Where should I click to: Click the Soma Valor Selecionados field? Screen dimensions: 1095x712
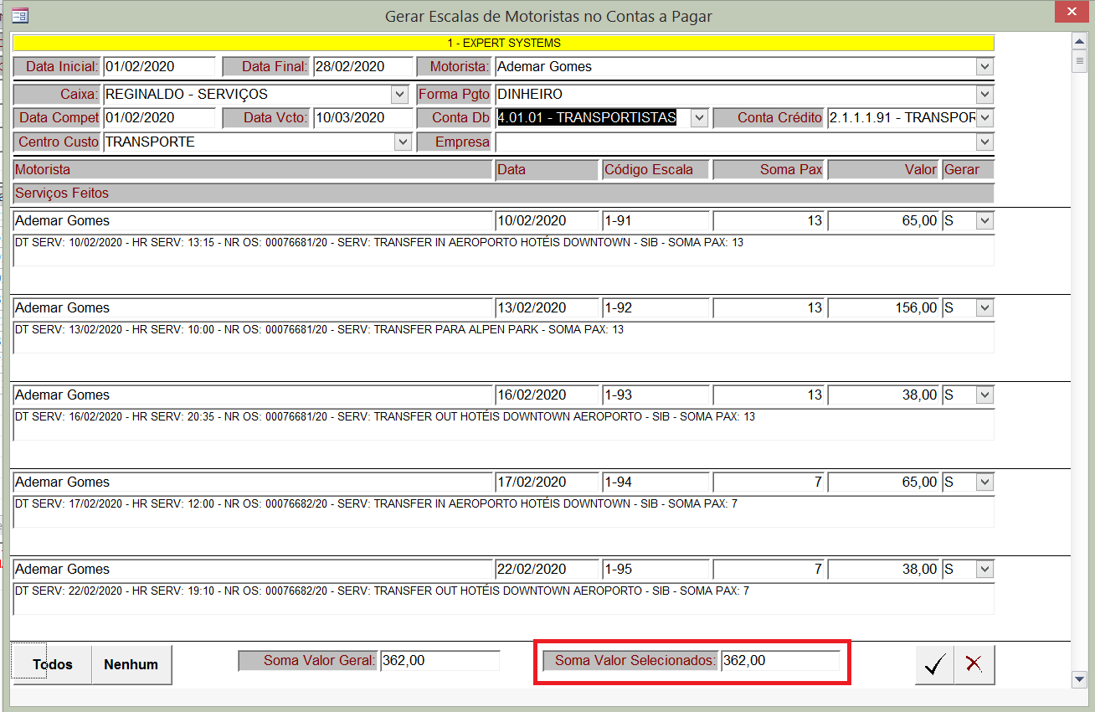pyautogui.click(x=779, y=661)
